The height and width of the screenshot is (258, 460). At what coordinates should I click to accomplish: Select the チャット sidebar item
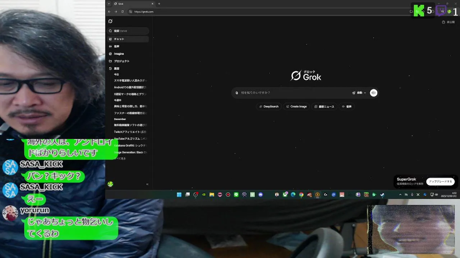pos(128,39)
